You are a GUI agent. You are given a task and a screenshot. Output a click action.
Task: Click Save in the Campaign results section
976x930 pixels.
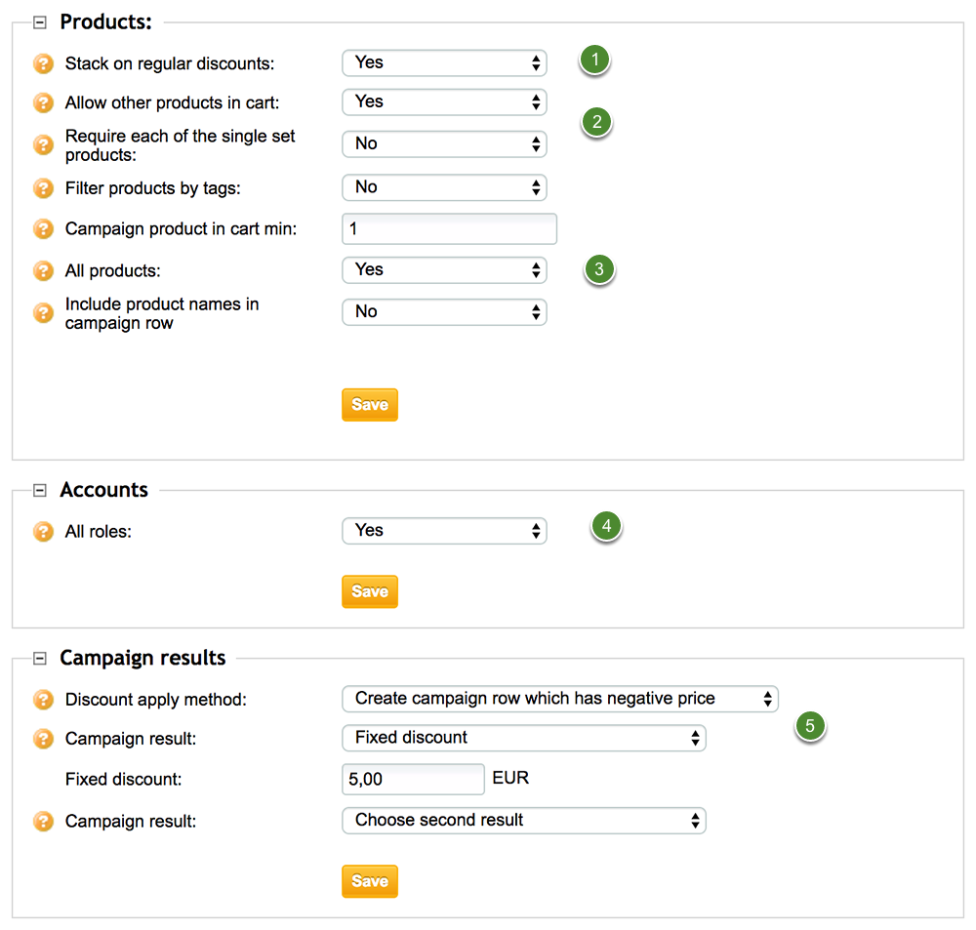(369, 880)
